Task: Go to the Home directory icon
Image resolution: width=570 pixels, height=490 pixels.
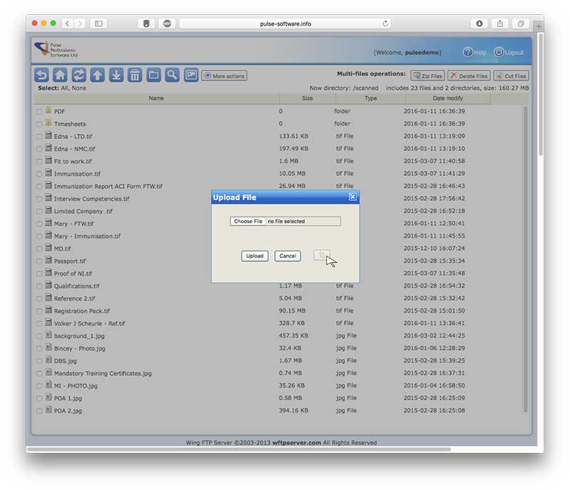Action: pyautogui.click(x=60, y=75)
